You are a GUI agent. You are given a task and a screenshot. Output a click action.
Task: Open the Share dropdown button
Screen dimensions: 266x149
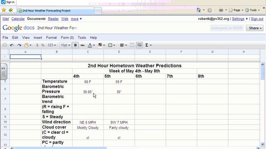pos(255,28)
